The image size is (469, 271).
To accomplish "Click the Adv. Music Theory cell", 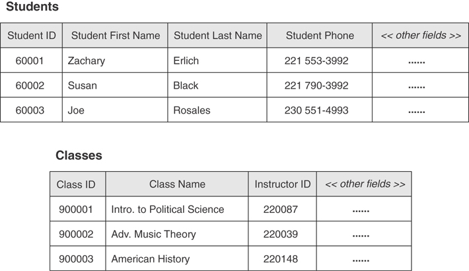I will click(153, 234).
